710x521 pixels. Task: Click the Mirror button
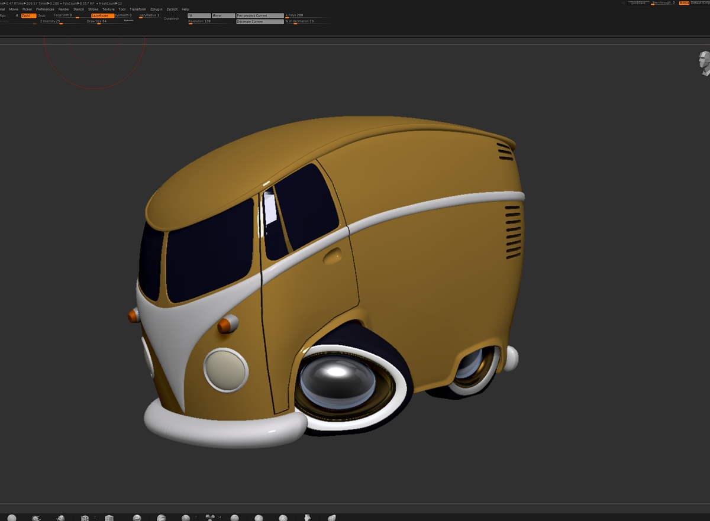[223, 15]
